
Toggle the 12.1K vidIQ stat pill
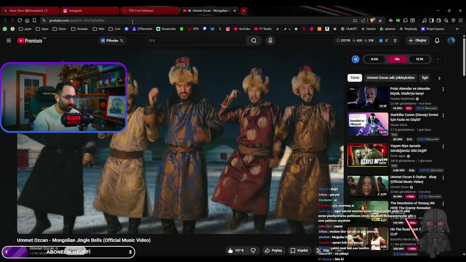[419, 59]
